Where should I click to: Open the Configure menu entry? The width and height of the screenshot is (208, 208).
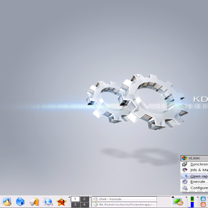coord(194,188)
